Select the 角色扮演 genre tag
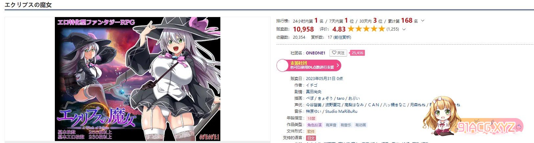The width and height of the screenshot is (534, 143). [x=314, y=125]
